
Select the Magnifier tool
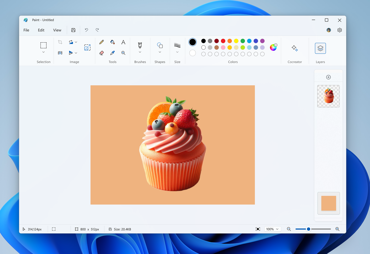[x=123, y=53]
